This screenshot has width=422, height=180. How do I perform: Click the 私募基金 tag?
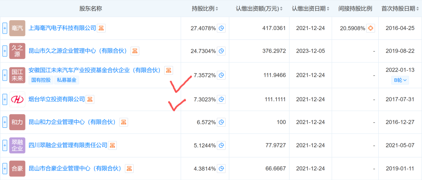(67, 79)
